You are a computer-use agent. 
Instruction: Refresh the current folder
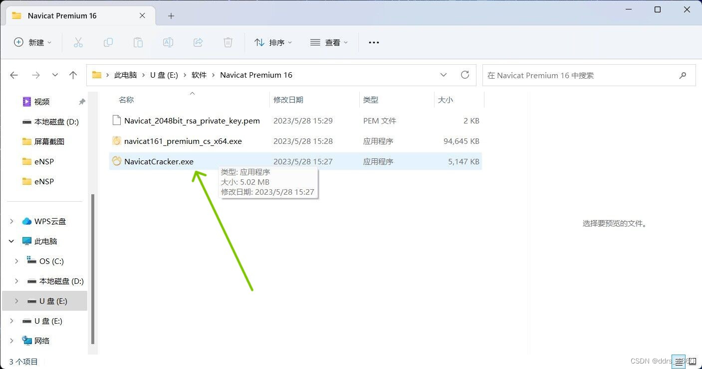click(465, 75)
